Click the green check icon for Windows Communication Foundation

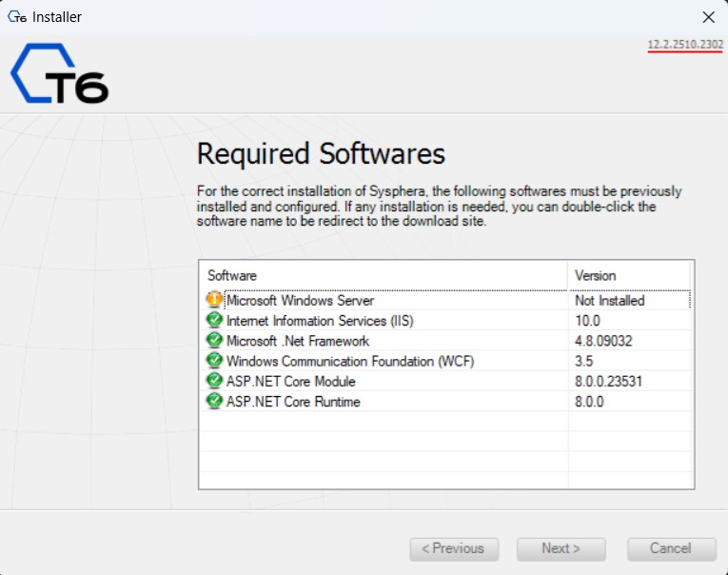click(x=214, y=361)
